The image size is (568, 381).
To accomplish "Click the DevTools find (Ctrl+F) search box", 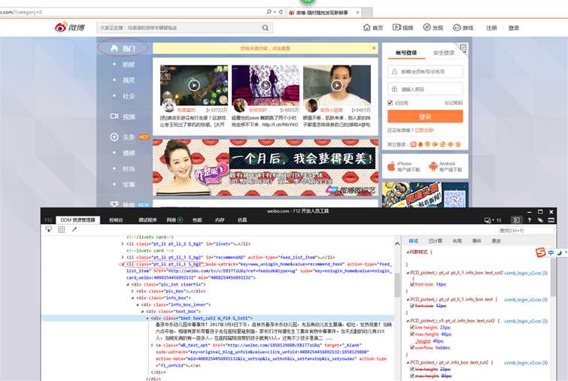I will click(x=526, y=231).
